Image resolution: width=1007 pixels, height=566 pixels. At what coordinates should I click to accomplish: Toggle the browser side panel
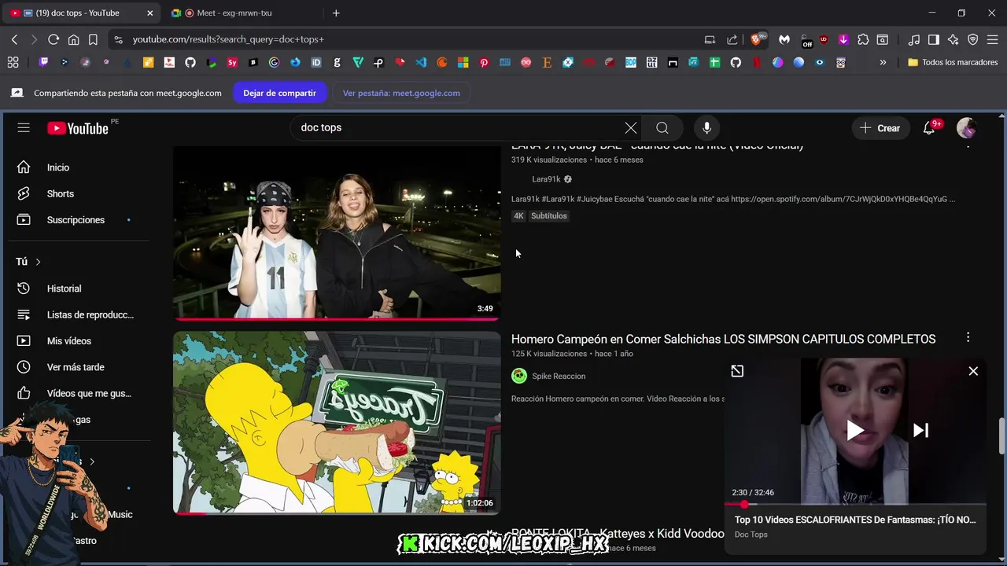point(933,39)
